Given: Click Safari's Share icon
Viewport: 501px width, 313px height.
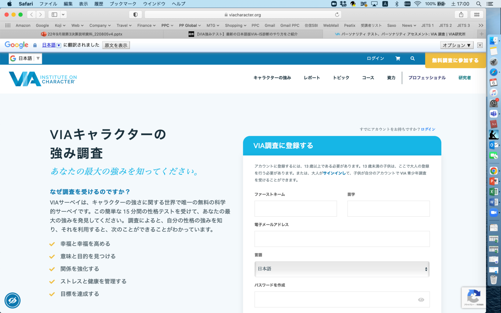Looking at the screenshot, I should [461, 15].
